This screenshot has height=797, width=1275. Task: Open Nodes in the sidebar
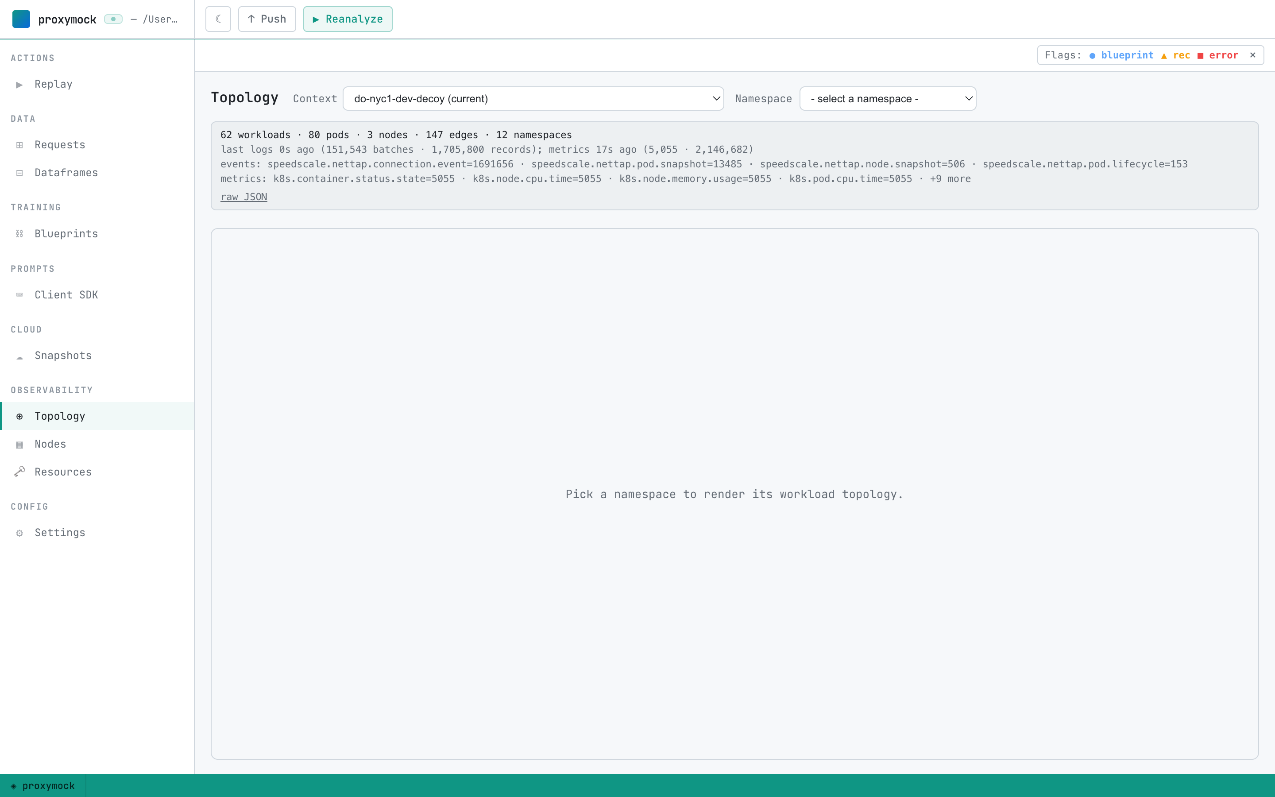(97, 444)
